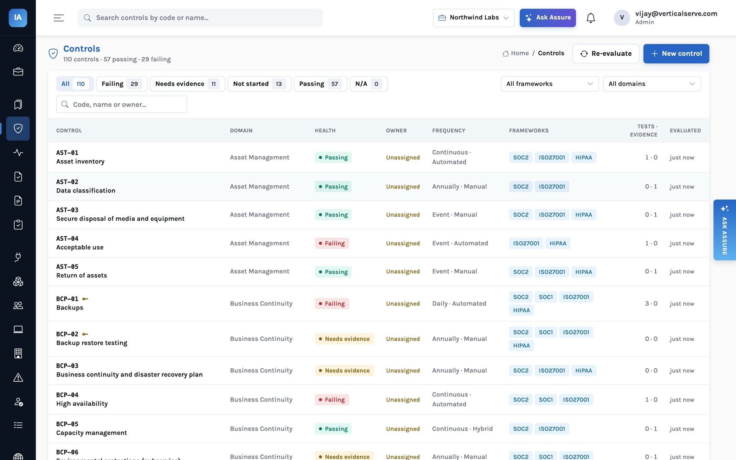Image resolution: width=736 pixels, height=460 pixels.
Task: Select the All 110 filter tab
Action: coord(75,84)
